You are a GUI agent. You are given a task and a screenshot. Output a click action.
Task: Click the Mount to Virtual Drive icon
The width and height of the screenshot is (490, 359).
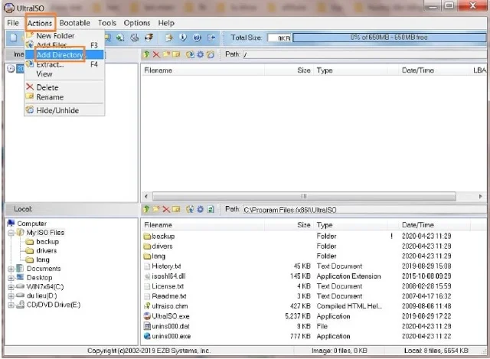(x=135, y=38)
